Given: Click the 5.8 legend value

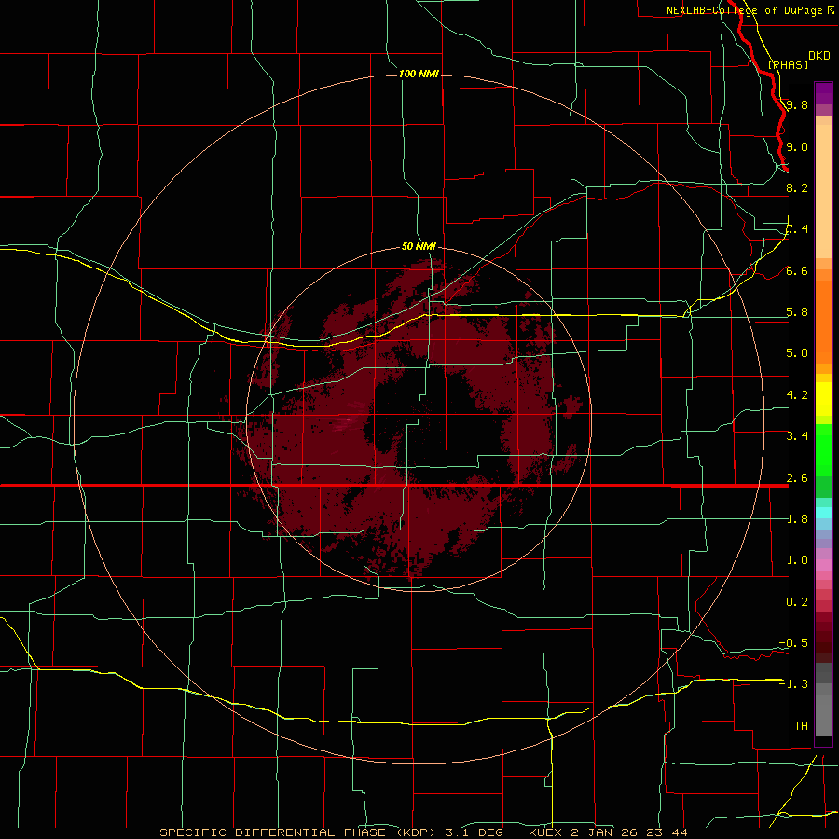Looking at the screenshot, I should 797,311.
